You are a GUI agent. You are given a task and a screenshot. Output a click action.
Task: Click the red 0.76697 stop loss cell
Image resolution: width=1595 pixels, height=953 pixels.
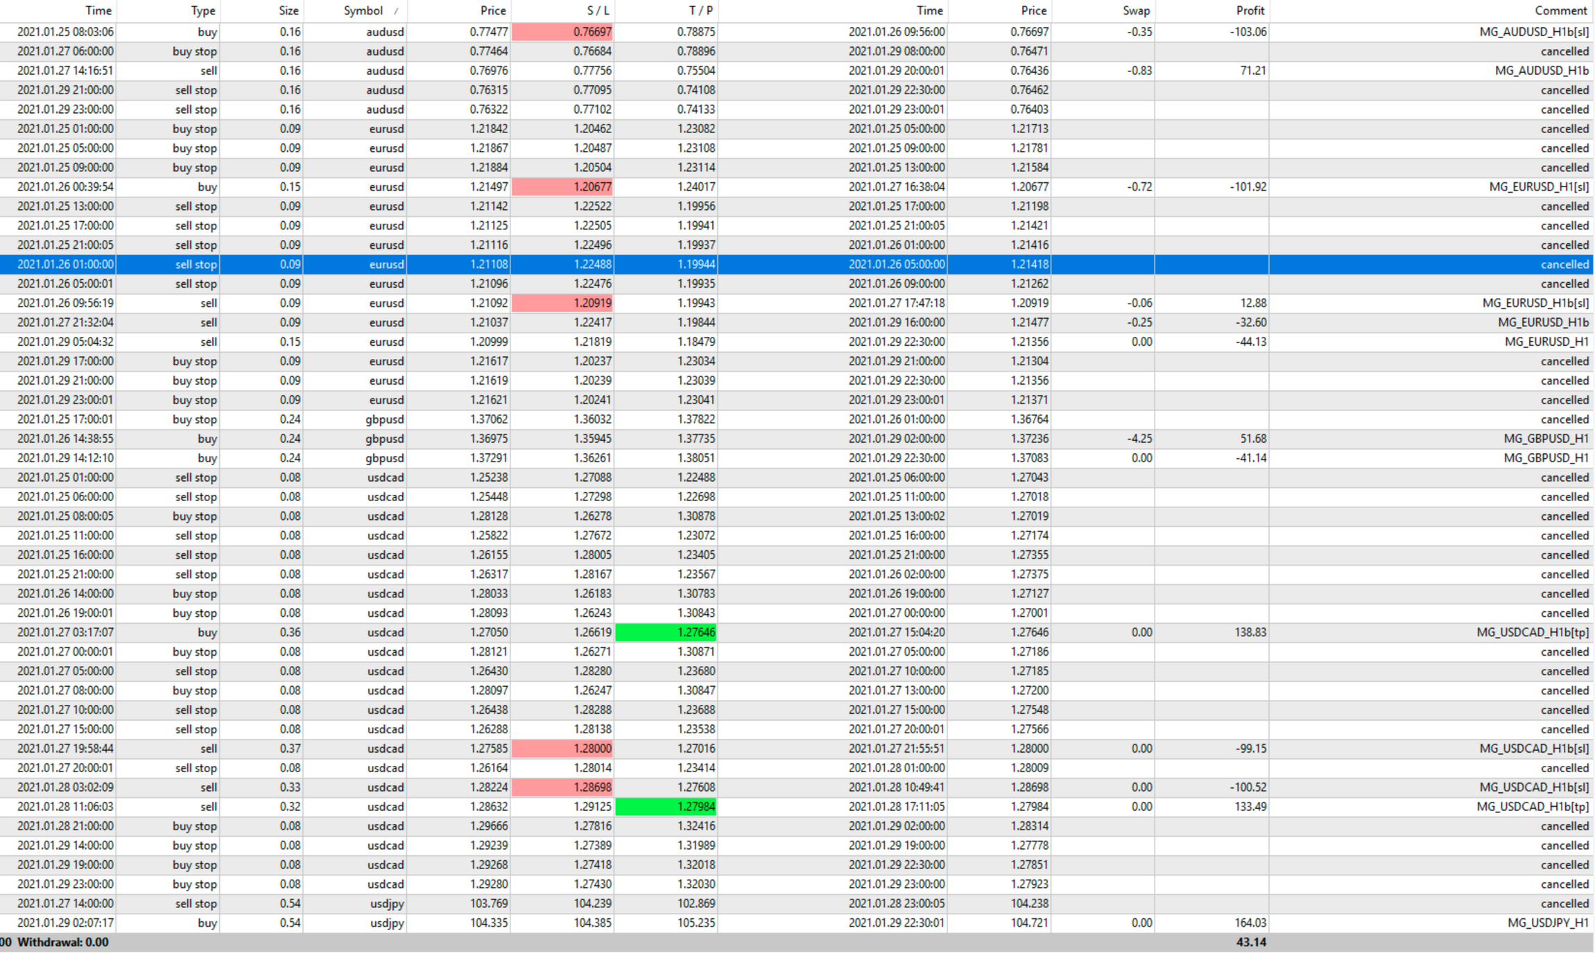pos(562,32)
